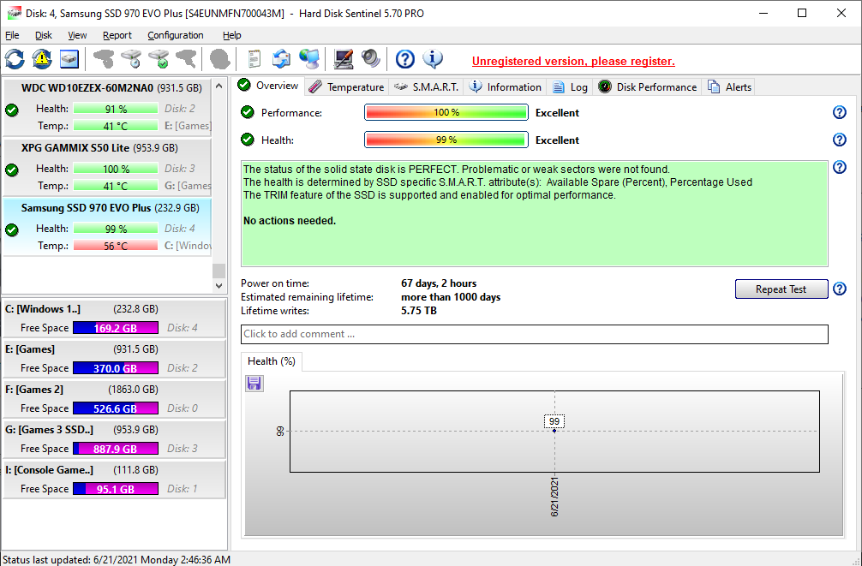Click the Repeat Test button
Screen dimensions: 862x566
click(781, 289)
